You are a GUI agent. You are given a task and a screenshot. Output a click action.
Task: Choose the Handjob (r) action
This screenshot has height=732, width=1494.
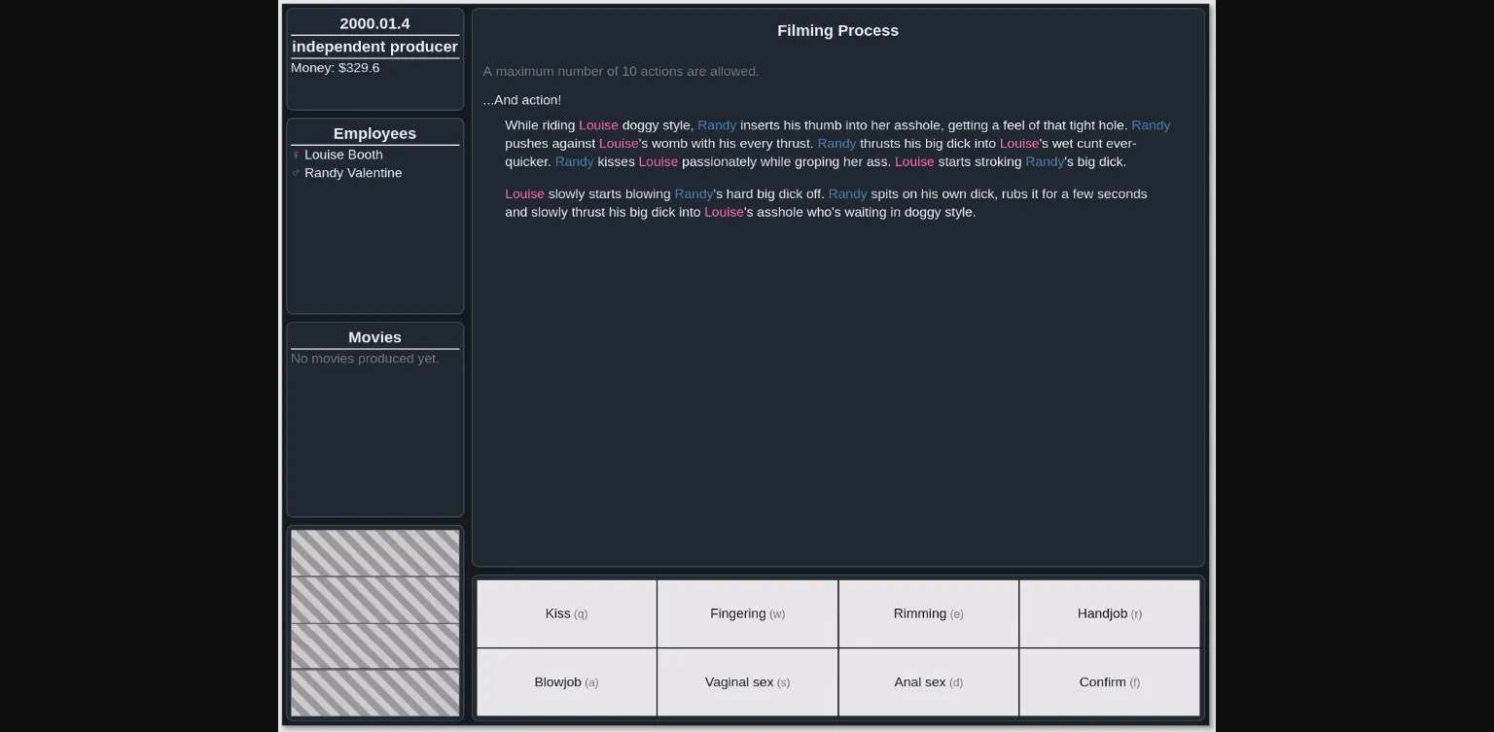(x=1109, y=613)
